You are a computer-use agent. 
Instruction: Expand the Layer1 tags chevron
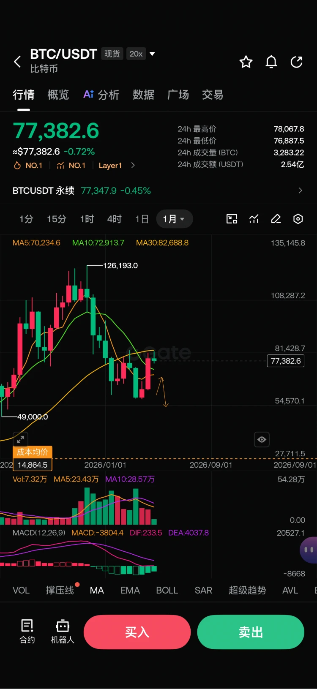pyautogui.click(x=133, y=166)
